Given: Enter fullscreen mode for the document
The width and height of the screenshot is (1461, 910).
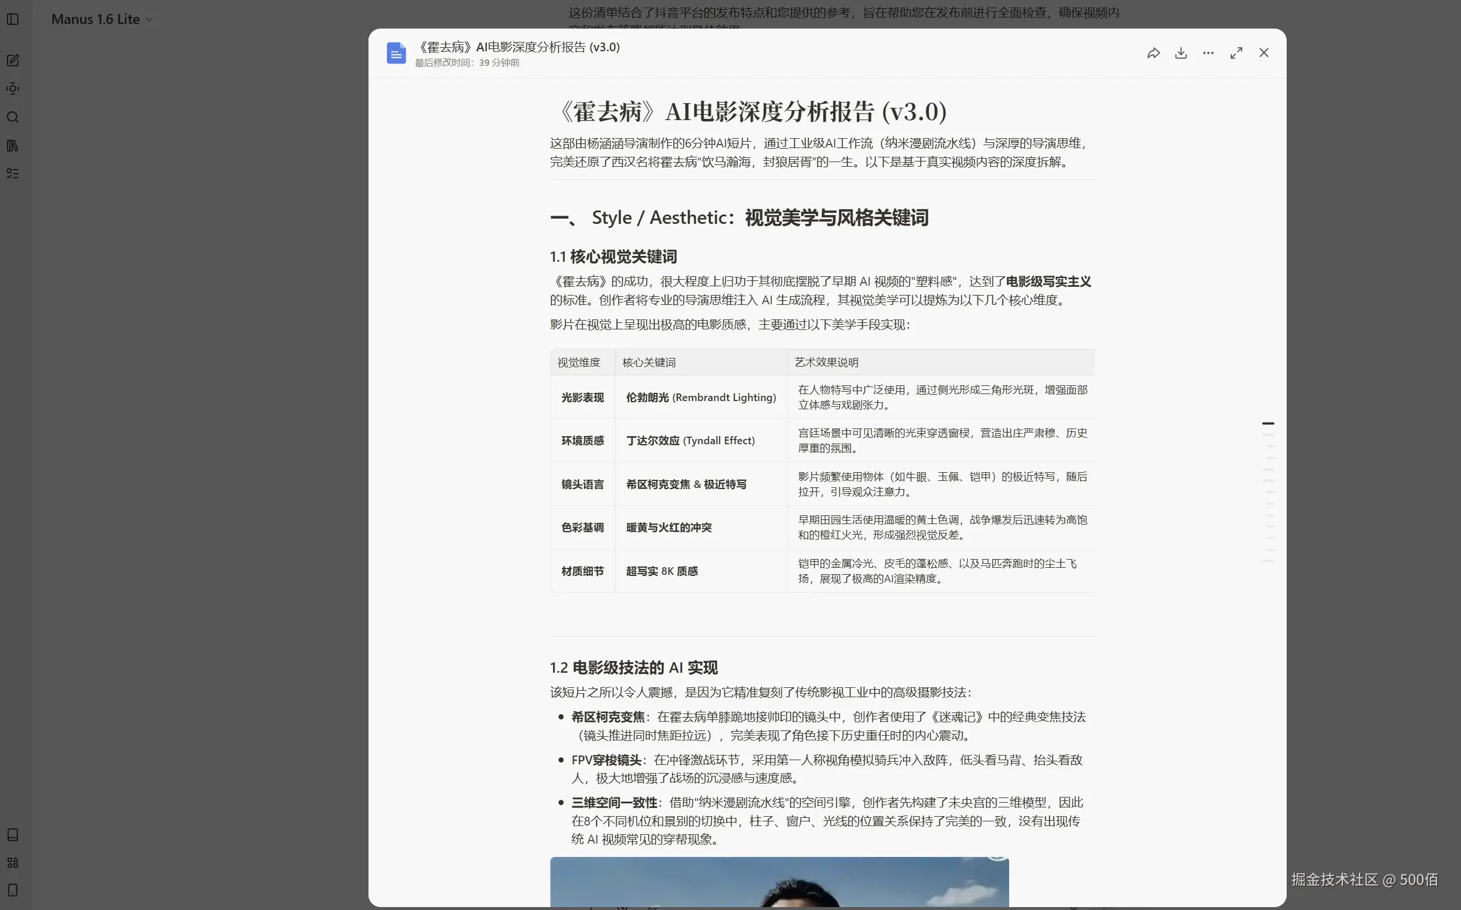Looking at the screenshot, I should [1236, 53].
